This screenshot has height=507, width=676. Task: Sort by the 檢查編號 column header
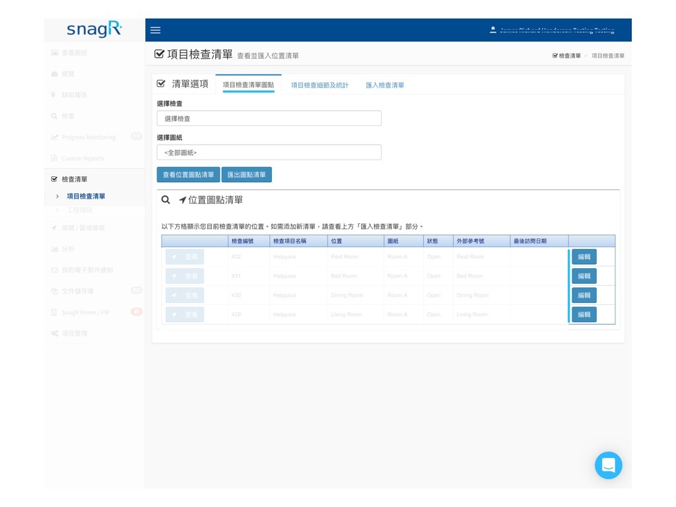coord(249,241)
